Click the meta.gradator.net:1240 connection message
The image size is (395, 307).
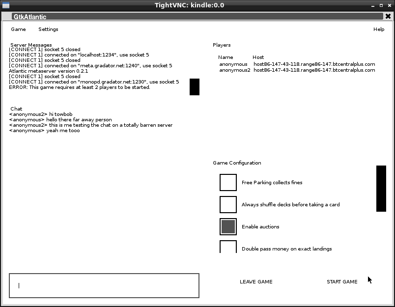[90, 66]
